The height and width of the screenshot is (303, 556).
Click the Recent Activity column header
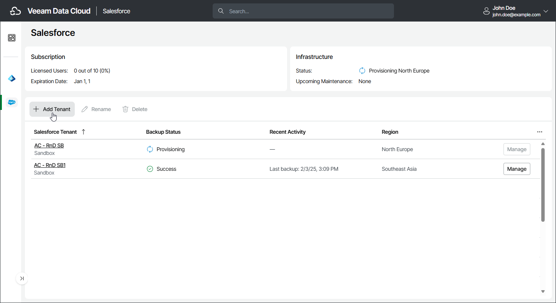(287, 132)
